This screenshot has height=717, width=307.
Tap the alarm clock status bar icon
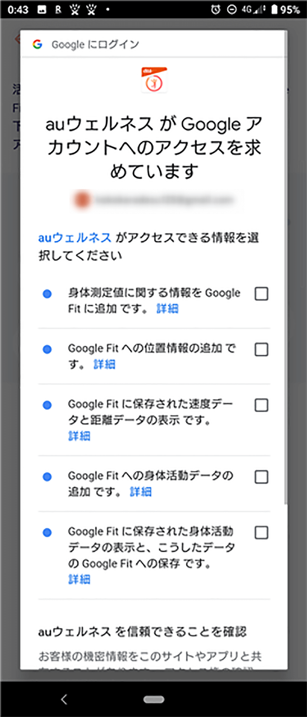coord(216,9)
